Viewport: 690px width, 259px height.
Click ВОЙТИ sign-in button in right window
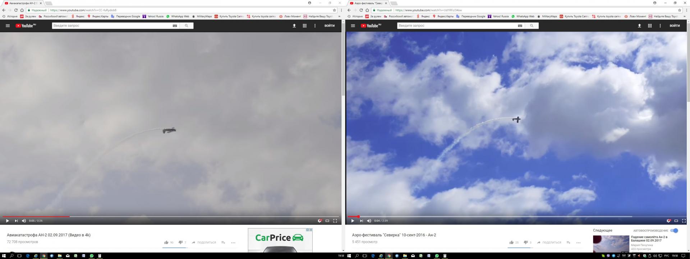(x=675, y=26)
